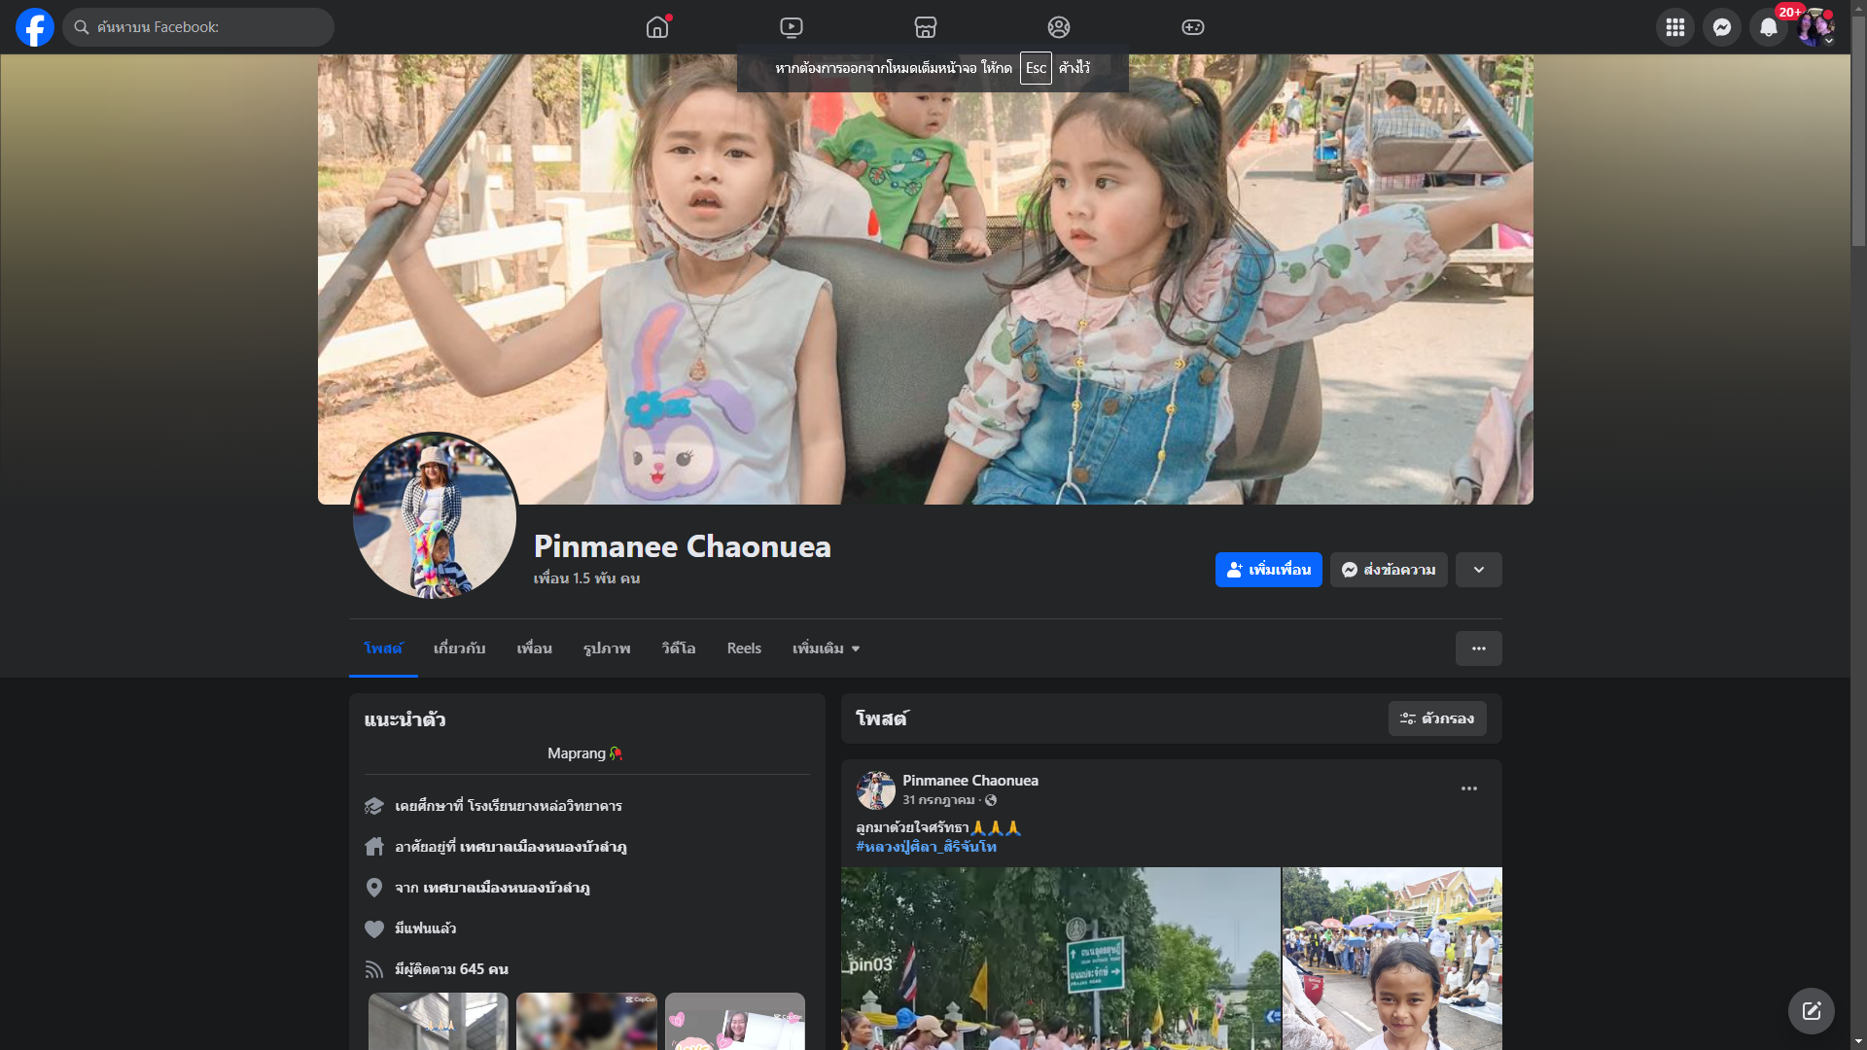Screen dimensions: 1867x1050
Task: Open the notifications bell
Action: 1768,27
